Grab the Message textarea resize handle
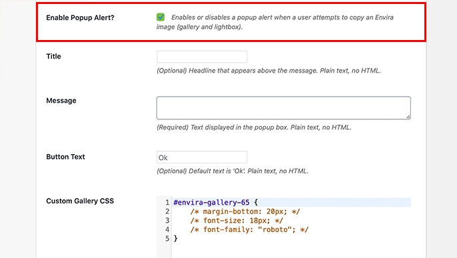The image size is (457, 258). [x=408, y=117]
